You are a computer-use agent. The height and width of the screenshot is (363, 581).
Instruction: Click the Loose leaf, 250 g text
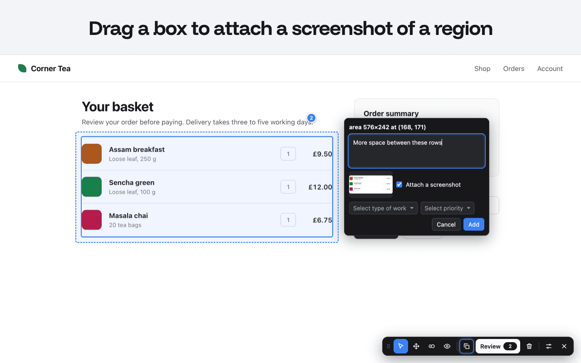tap(133, 159)
